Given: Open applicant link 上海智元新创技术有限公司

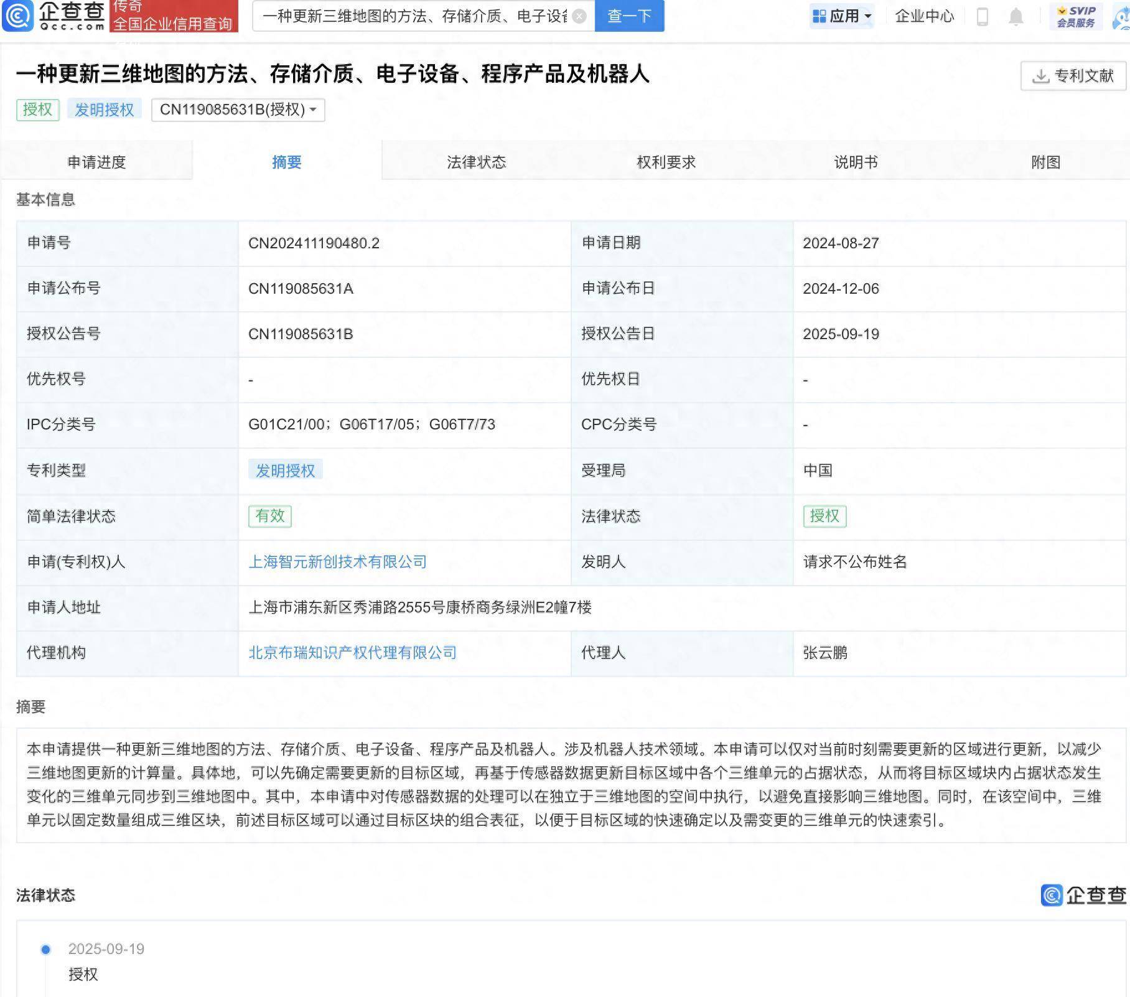Looking at the screenshot, I should tap(338, 561).
